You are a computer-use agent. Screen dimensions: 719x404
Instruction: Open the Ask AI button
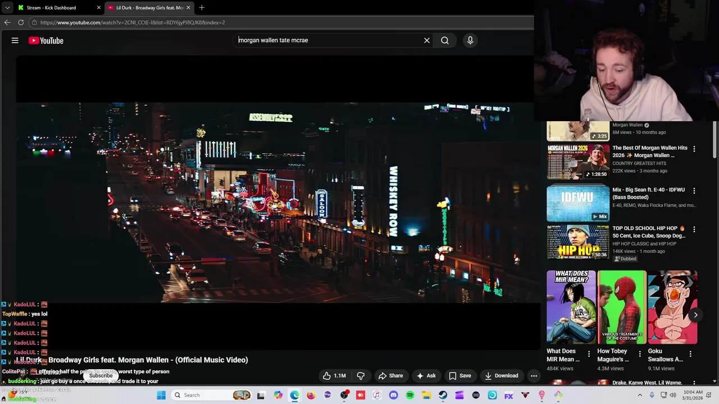click(x=426, y=376)
